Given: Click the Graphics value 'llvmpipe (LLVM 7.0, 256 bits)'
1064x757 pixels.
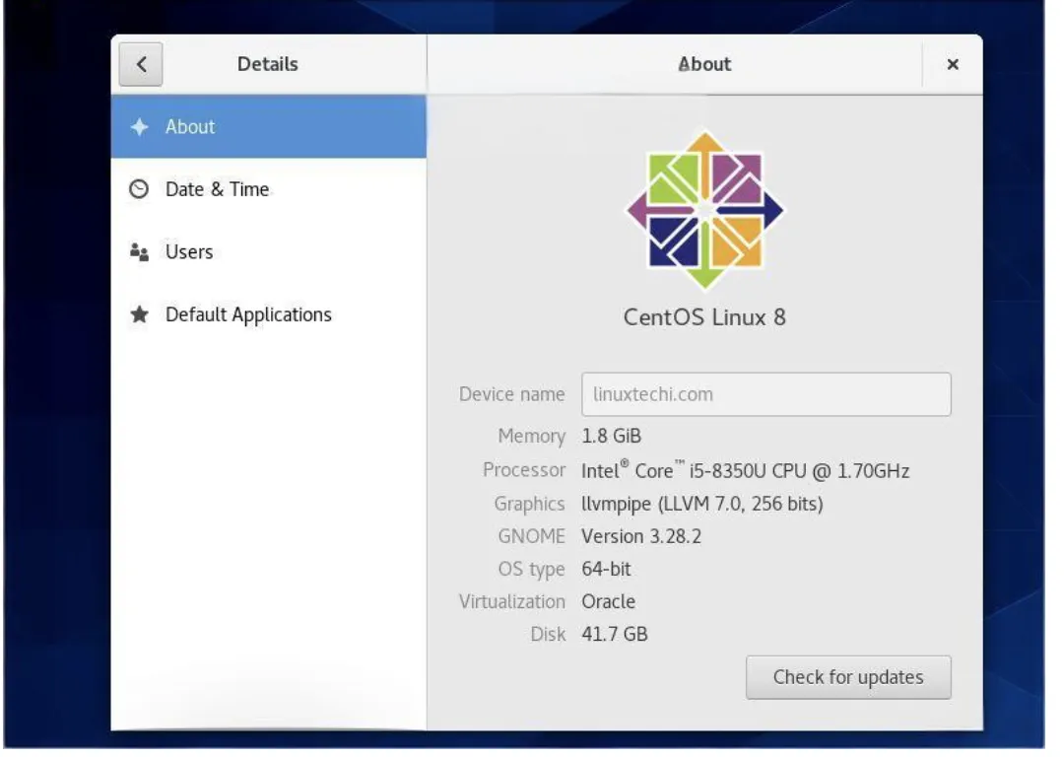Looking at the screenshot, I should coord(702,504).
